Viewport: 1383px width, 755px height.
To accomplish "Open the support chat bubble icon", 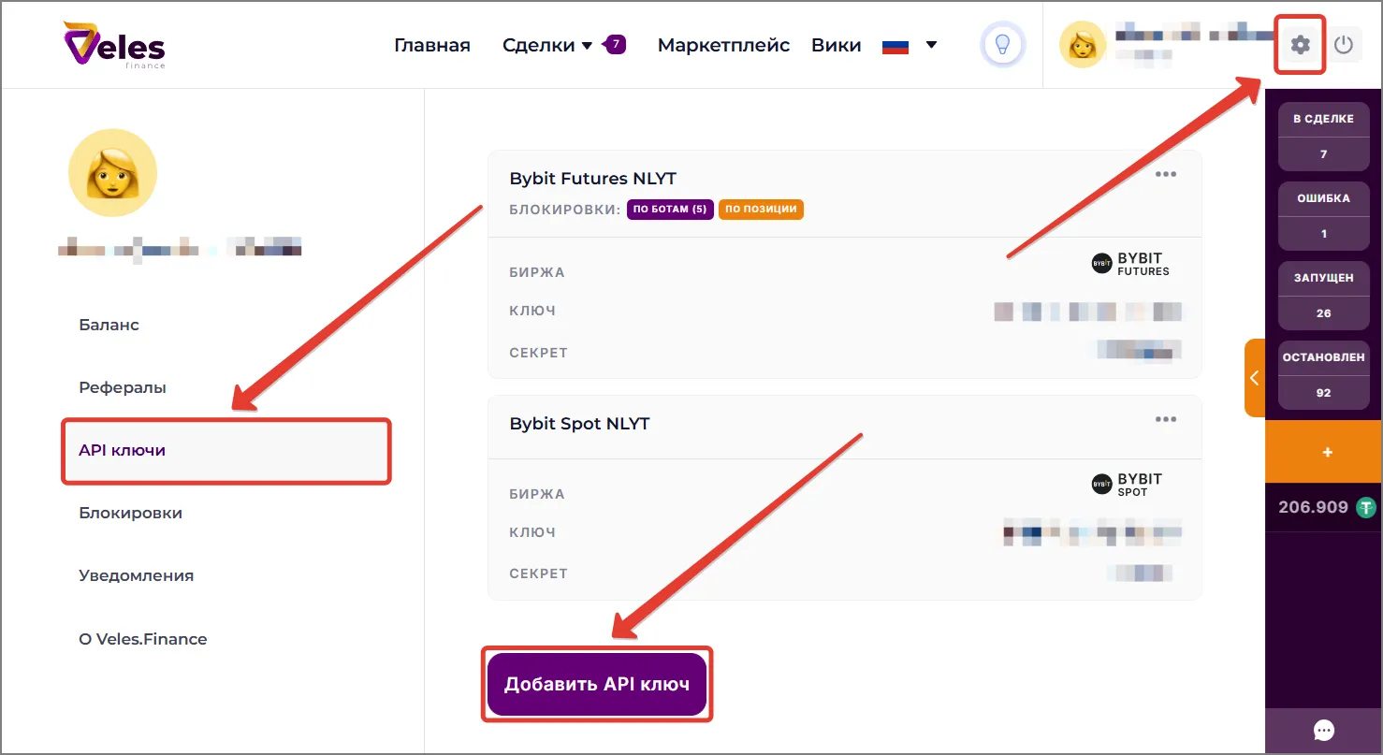I will tap(1323, 730).
